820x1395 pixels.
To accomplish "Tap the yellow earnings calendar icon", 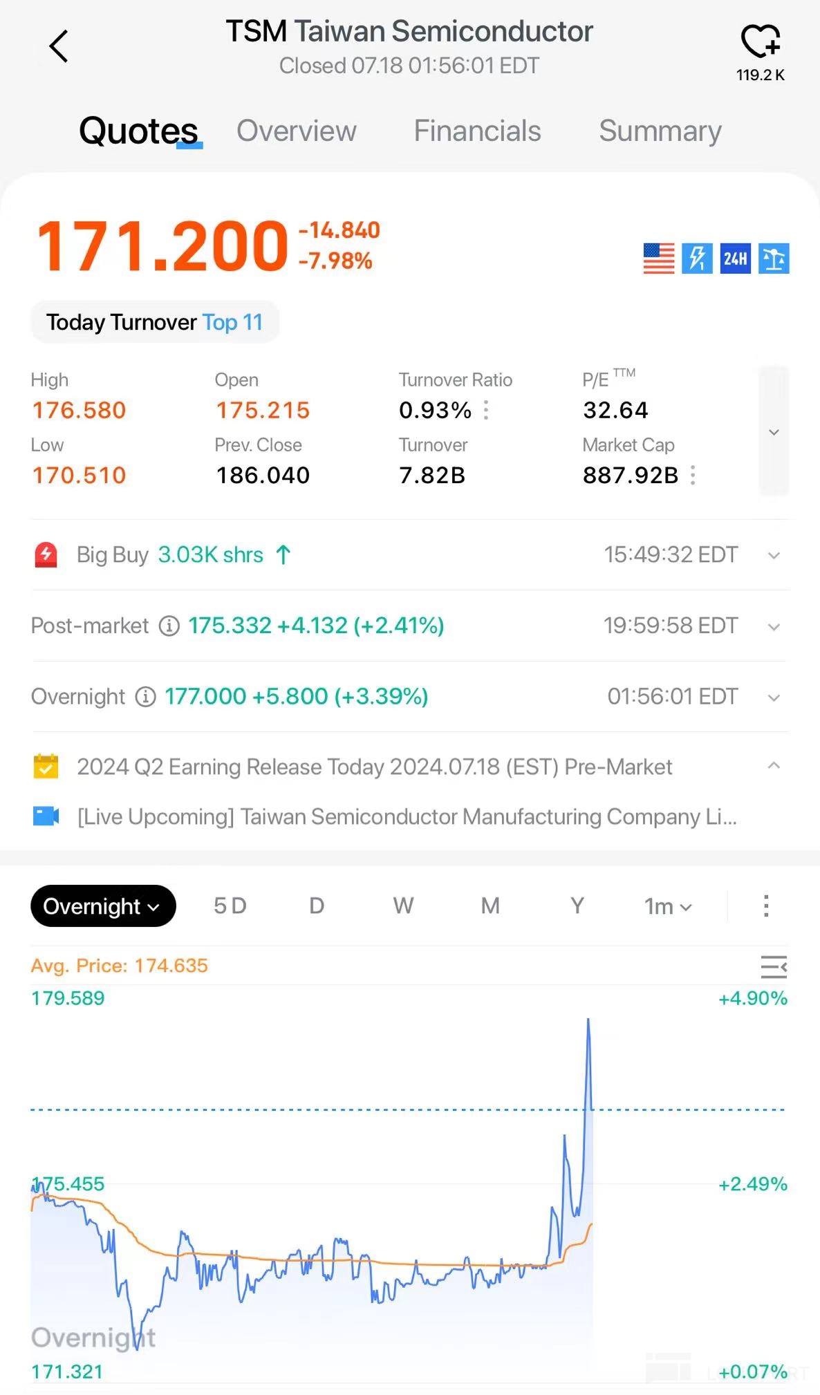I will click(x=46, y=766).
